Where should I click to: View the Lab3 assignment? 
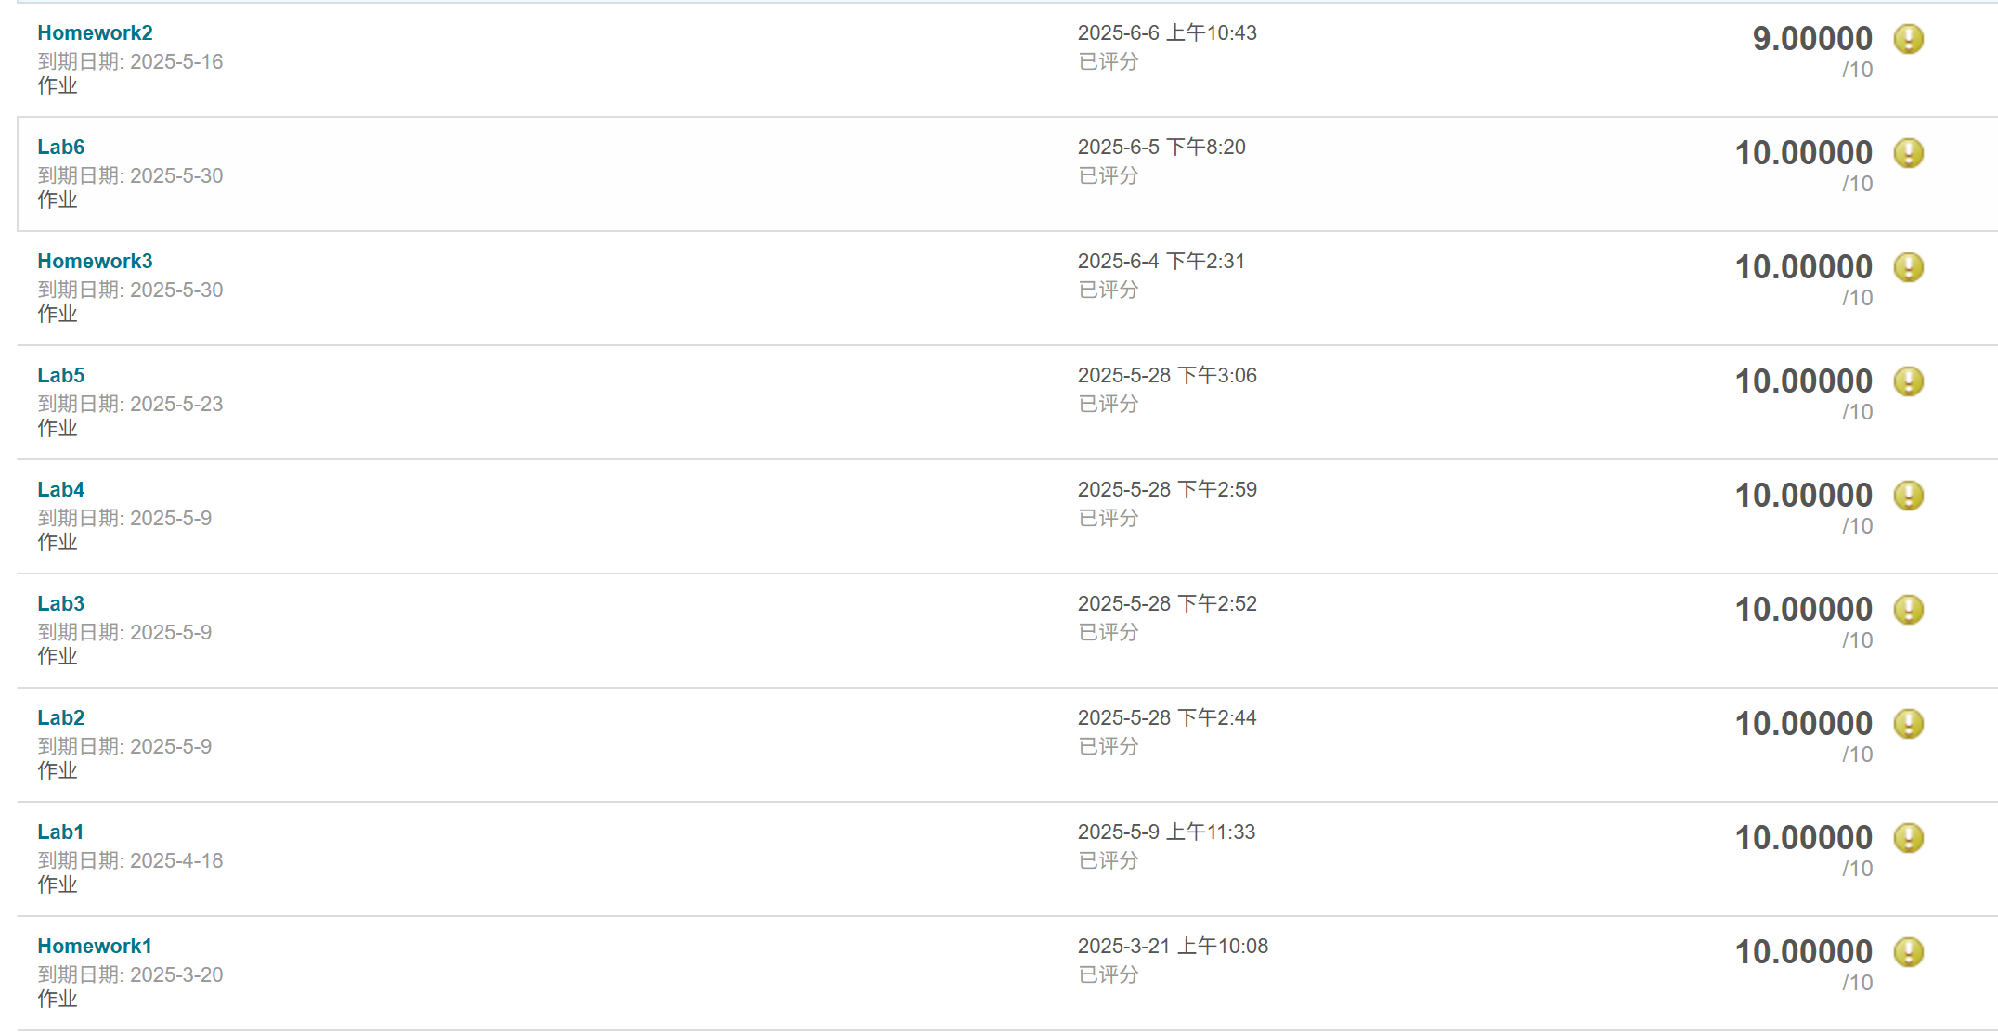[x=60, y=604]
